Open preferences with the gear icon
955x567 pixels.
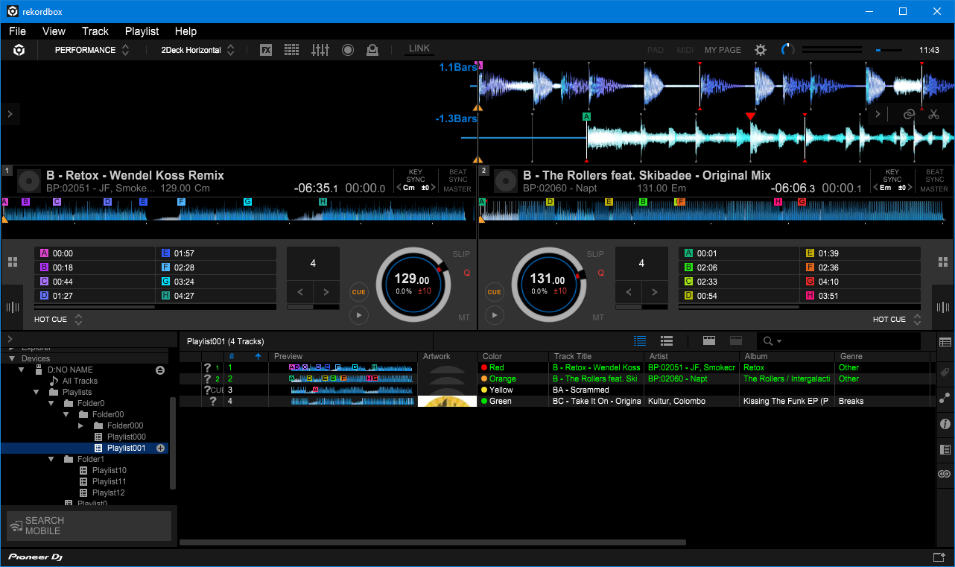[761, 50]
